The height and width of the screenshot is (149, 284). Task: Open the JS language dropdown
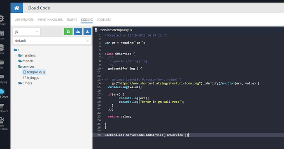click(27, 32)
